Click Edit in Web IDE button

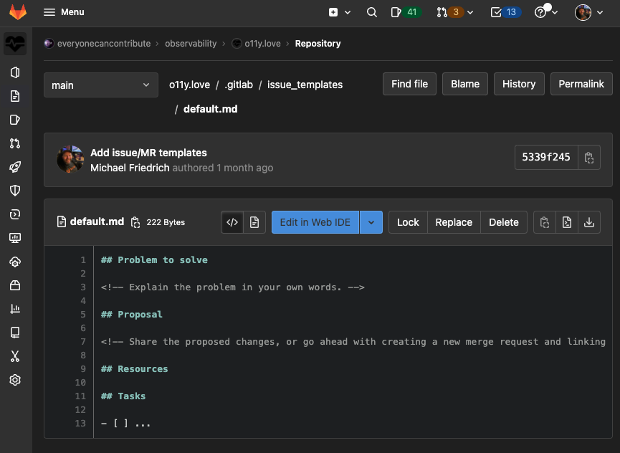tap(315, 222)
